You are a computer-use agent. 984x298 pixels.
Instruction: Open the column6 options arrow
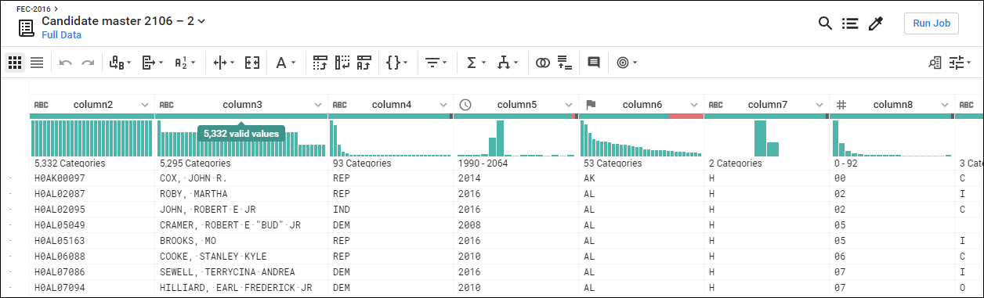pyautogui.click(x=694, y=105)
